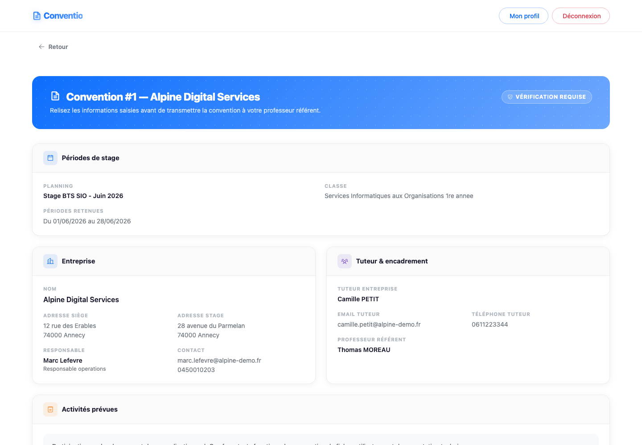Click the shield icon in Vérification requise badge

click(510, 97)
